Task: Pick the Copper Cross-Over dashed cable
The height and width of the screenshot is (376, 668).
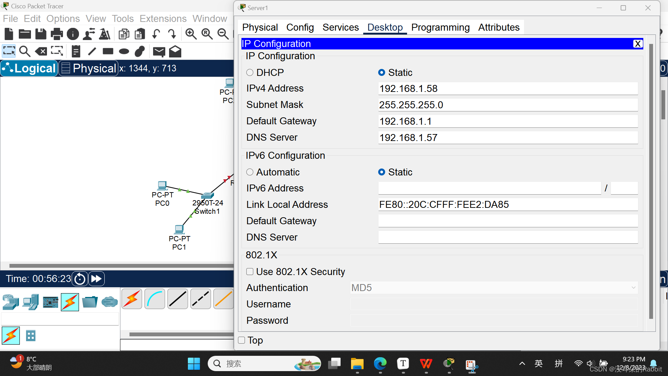Action: click(x=201, y=299)
